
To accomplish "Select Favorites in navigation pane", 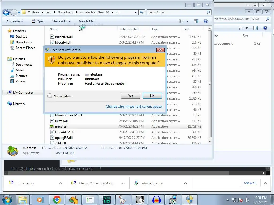I will coord(19,31).
